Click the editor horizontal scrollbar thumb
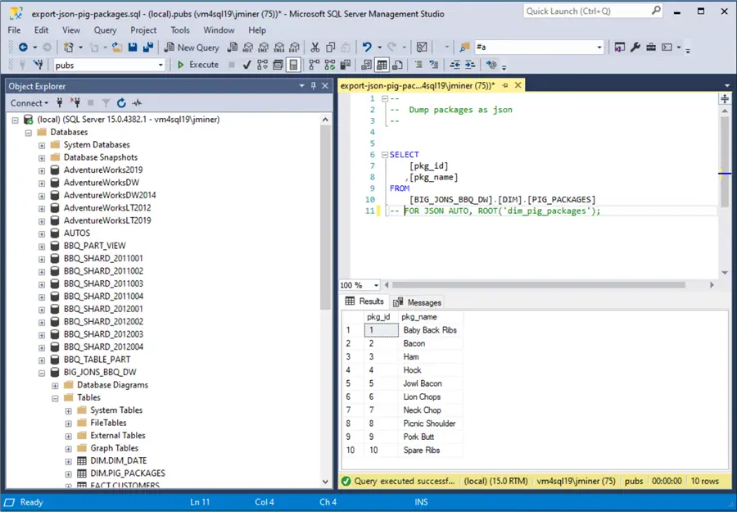 (x=539, y=285)
